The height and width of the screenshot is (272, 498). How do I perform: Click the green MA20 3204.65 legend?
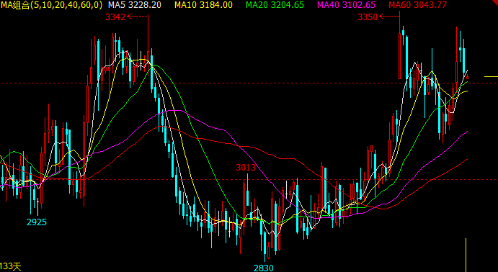coord(275,5)
